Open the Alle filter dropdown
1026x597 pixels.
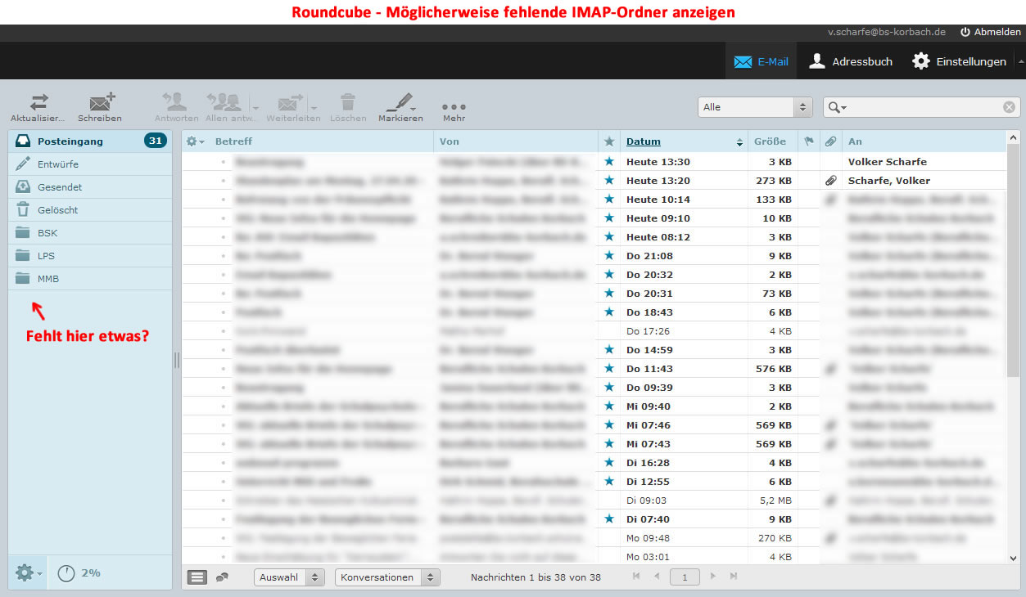[x=754, y=107]
